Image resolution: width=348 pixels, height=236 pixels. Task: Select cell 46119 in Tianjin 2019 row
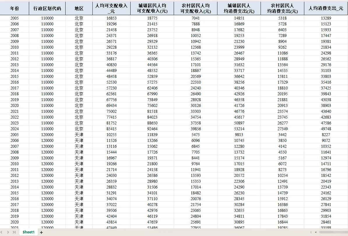(x=152, y=216)
